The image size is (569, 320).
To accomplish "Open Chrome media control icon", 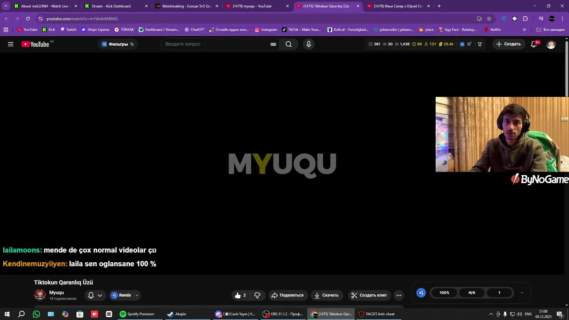I will 541,19.
